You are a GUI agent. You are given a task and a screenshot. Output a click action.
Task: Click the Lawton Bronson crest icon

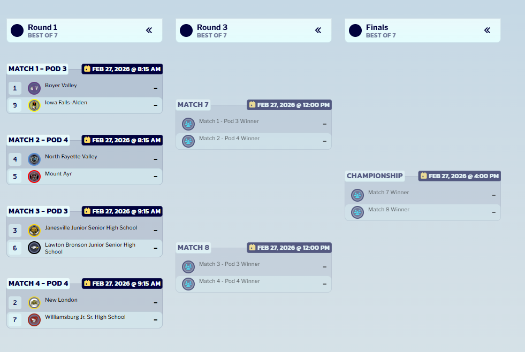[34, 248]
